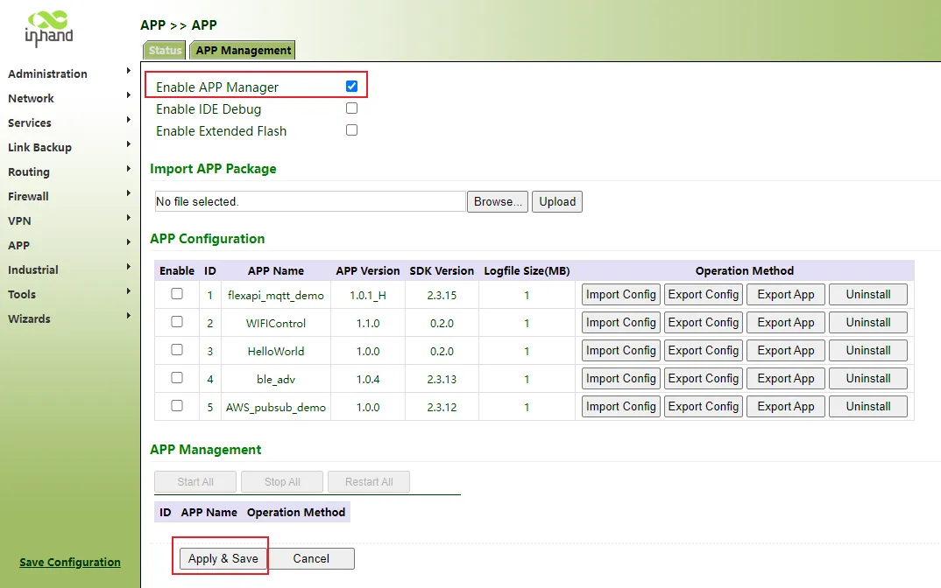Open the Wizards menu

29,319
